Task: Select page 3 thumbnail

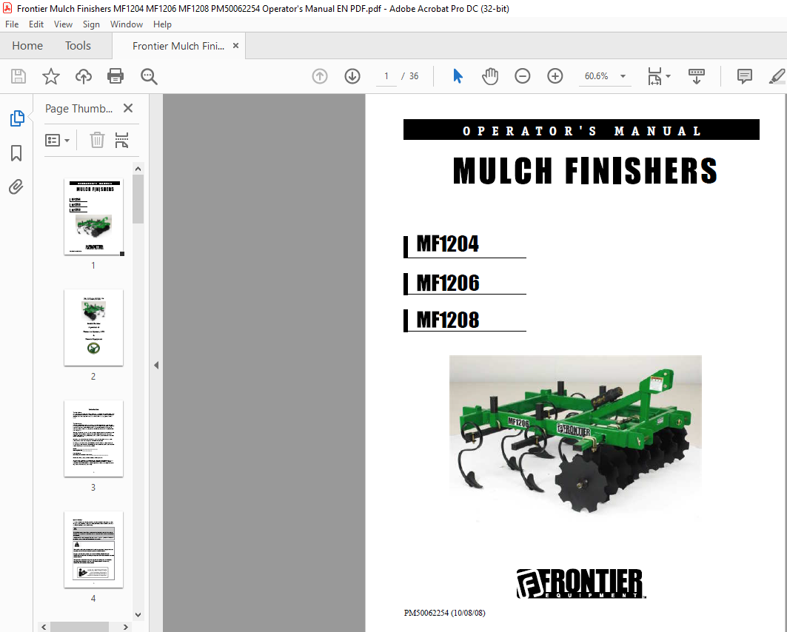Action: click(93, 438)
